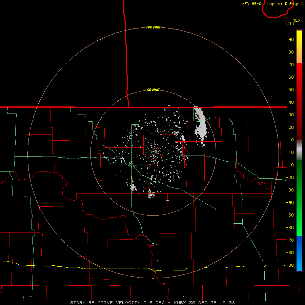Image resolution: width=305 pixels, height=305 pixels.
Task: Select the 100 NMI range ring label
Action: tap(153, 27)
